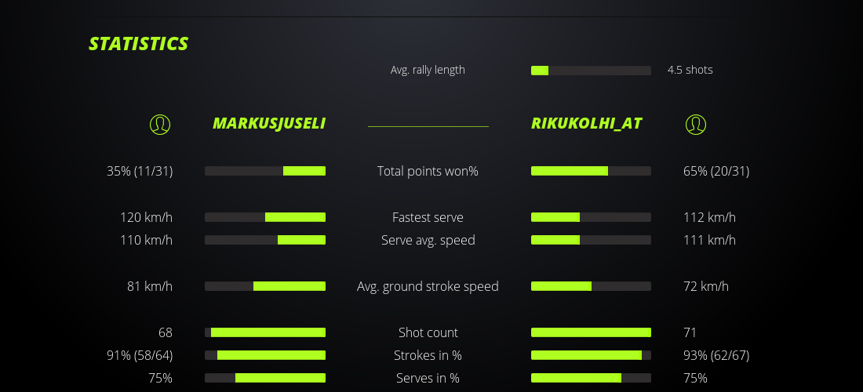Click RikuKolhi_AT's player avatar icon

[x=696, y=124]
